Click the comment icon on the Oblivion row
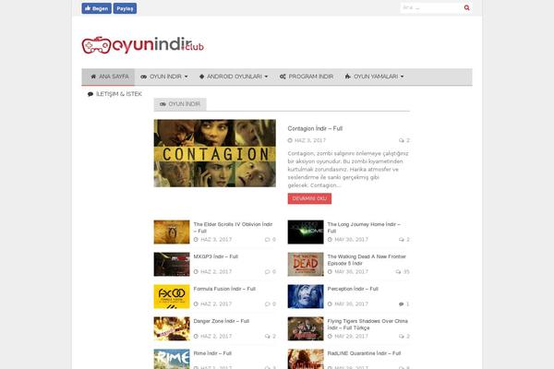This screenshot has width=554, height=369. click(268, 240)
